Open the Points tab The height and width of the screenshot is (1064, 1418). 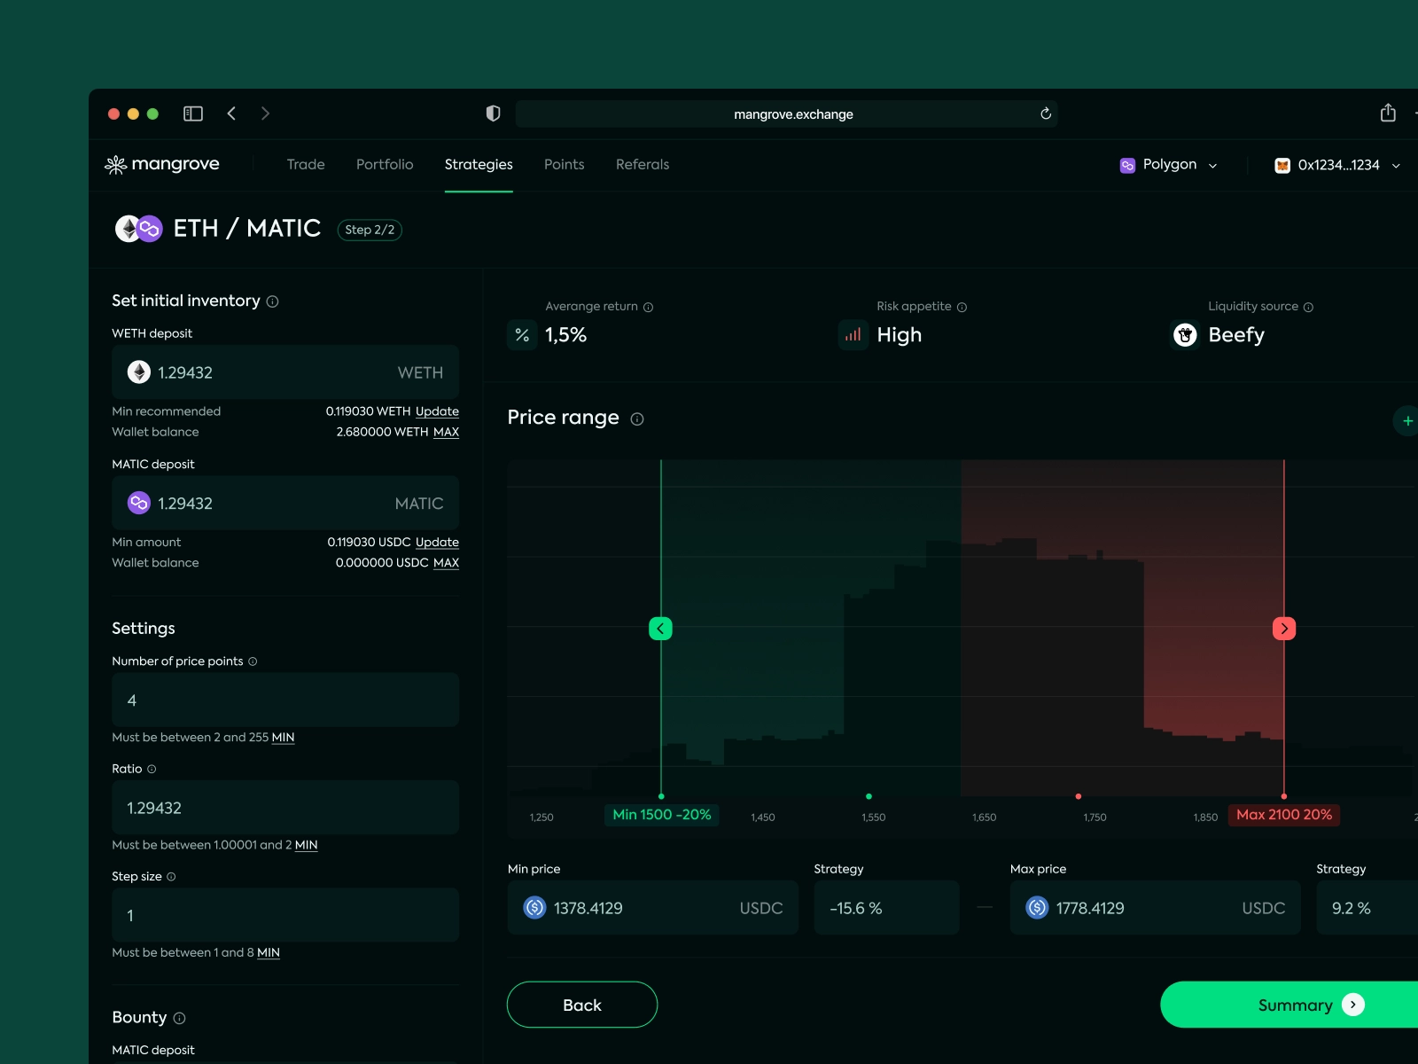[x=564, y=165]
